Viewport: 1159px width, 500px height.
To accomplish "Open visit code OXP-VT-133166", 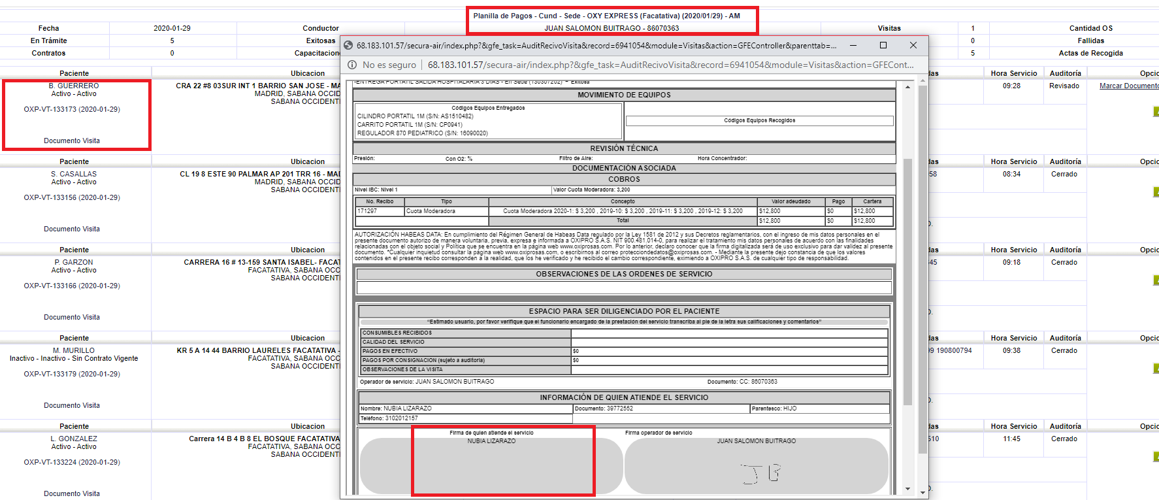I will tap(72, 286).
